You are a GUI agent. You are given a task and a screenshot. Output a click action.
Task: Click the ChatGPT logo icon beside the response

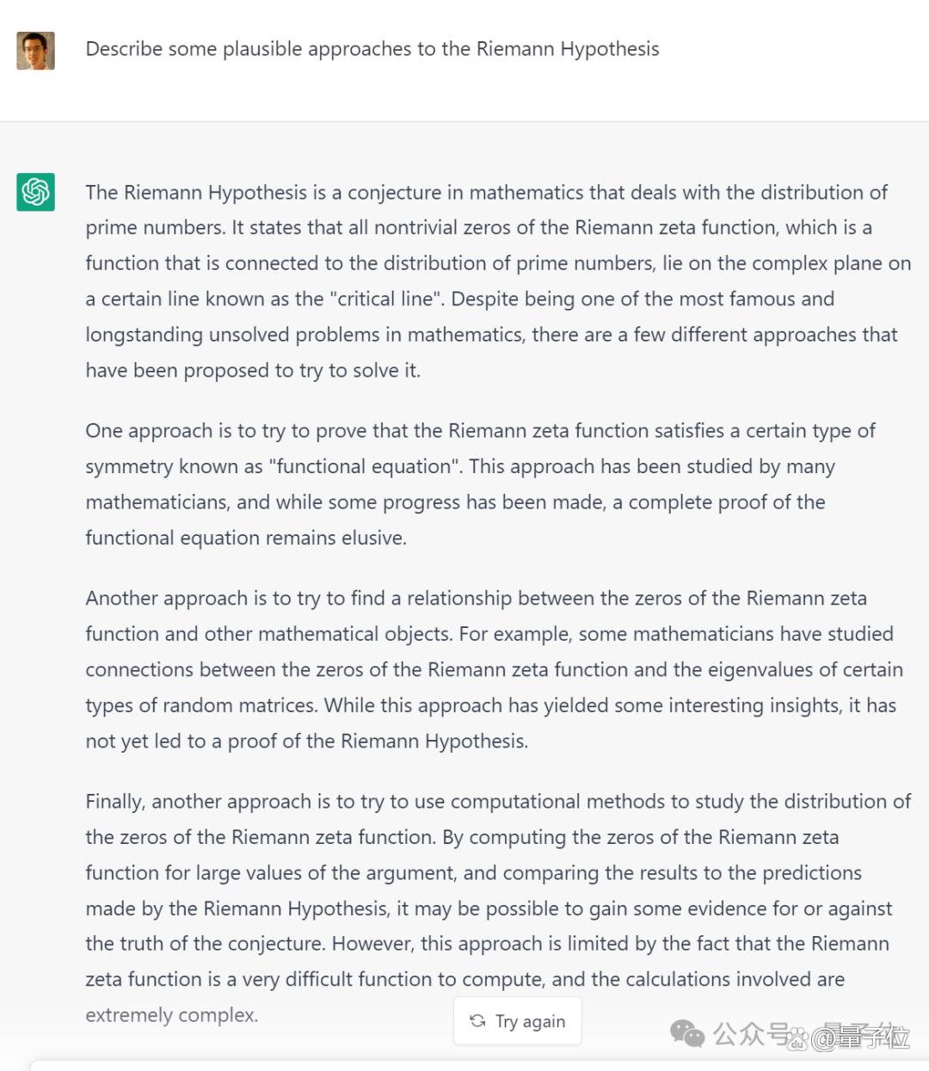[35, 192]
